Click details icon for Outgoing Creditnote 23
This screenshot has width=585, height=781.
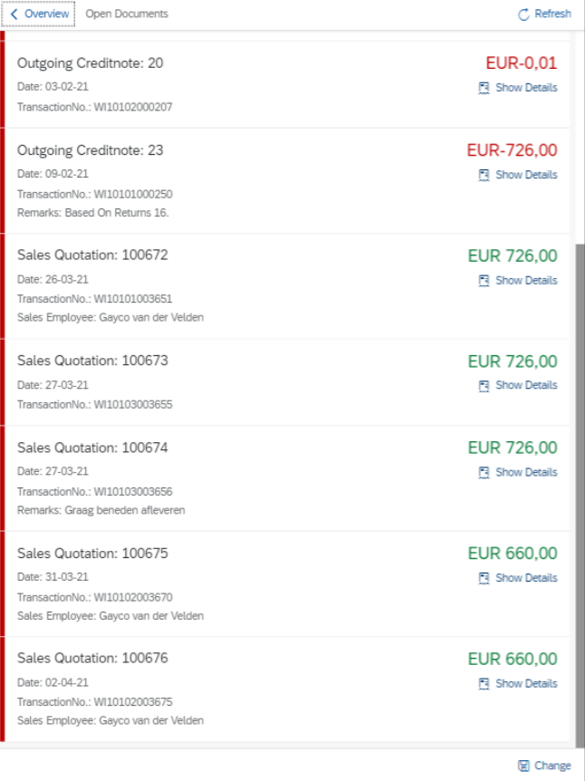coord(484,175)
